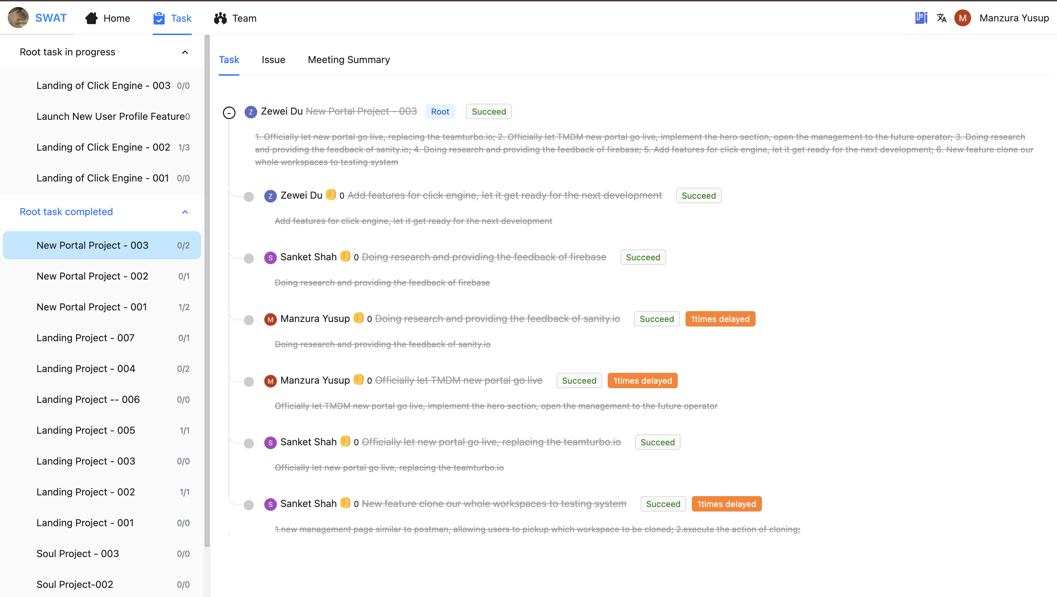Click the SWAT logo avatar
Image resolution: width=1057 pixels, height=597 pixels.
(x=18, y=18)
